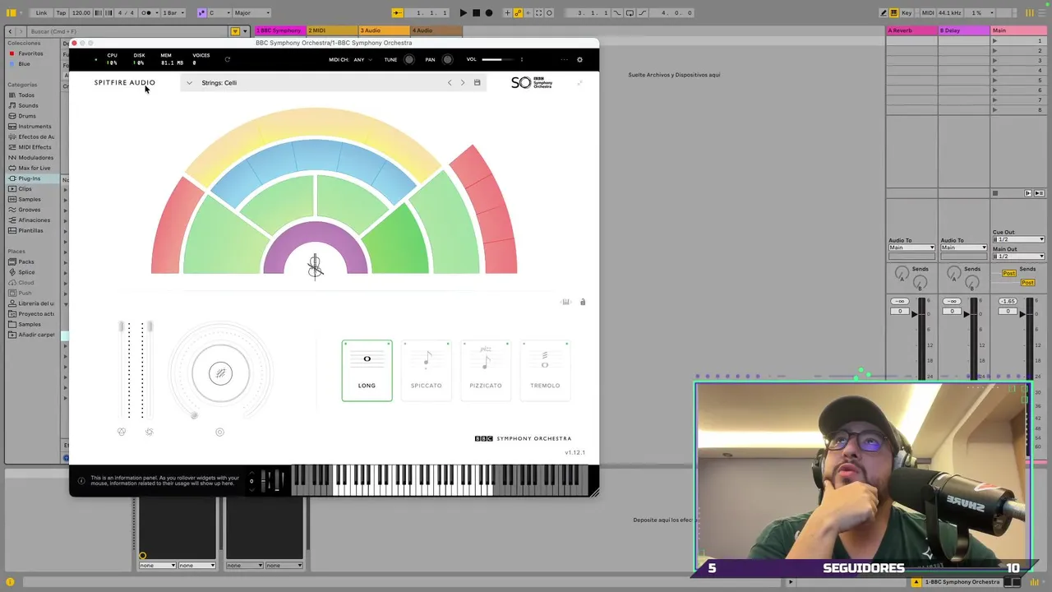Open the Spitfire plugin settings gear
The width and height of the screenshot is (1052, 592).
pos(579,59)
